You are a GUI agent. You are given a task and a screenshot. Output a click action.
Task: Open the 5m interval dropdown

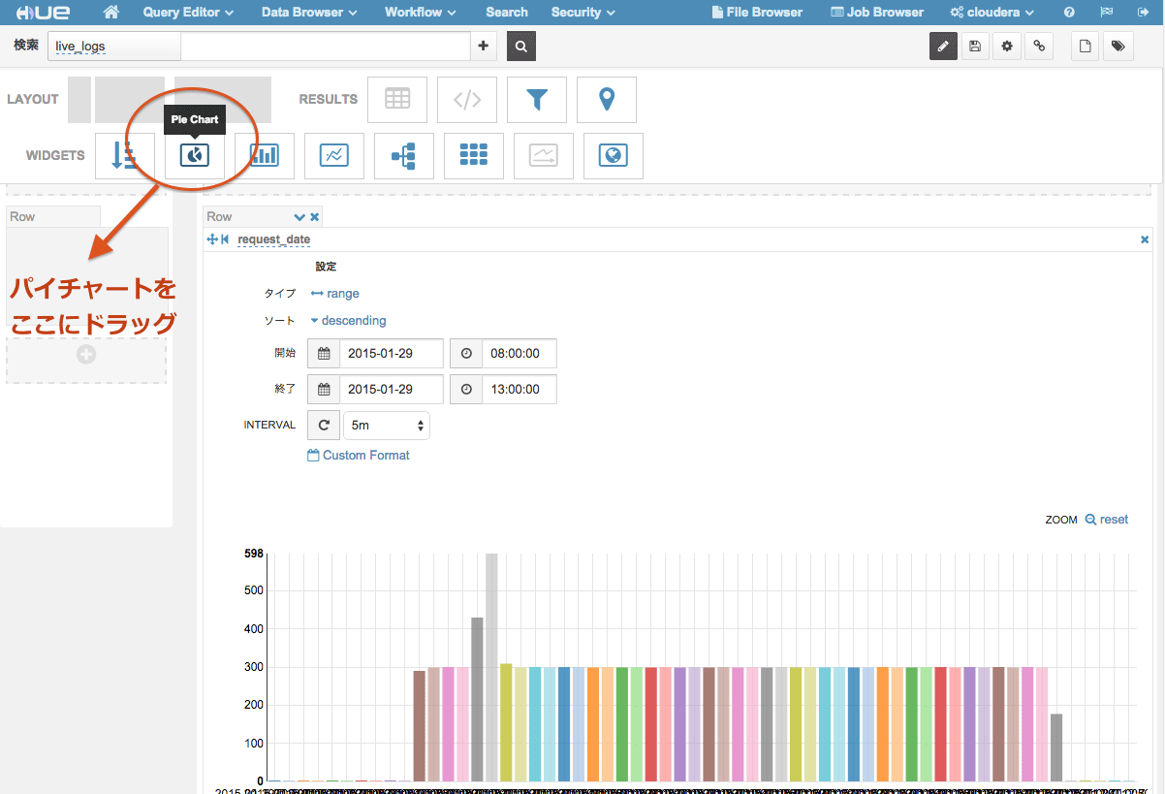click(387, 425)
